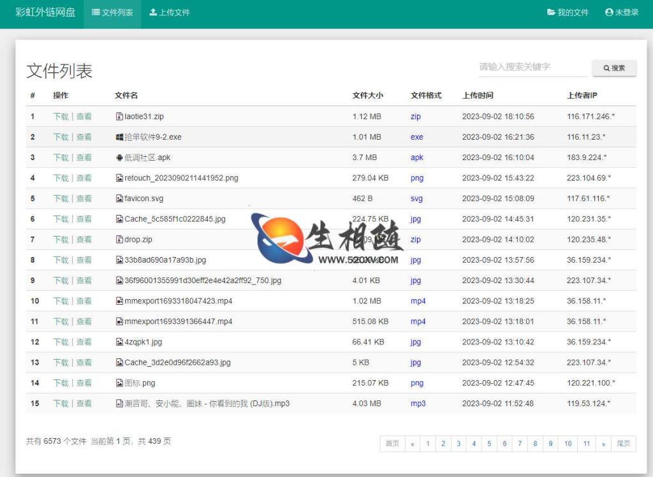Image resolution: width=653 pixels, height=477 pixels.
Task: Click the video icon beside mmexport1693318047423.mp4
Action: click(x=118, y=300)
